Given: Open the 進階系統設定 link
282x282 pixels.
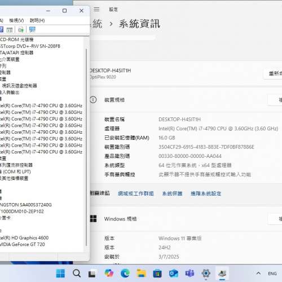Looking at the screenshot, I should tap(206, 193).
